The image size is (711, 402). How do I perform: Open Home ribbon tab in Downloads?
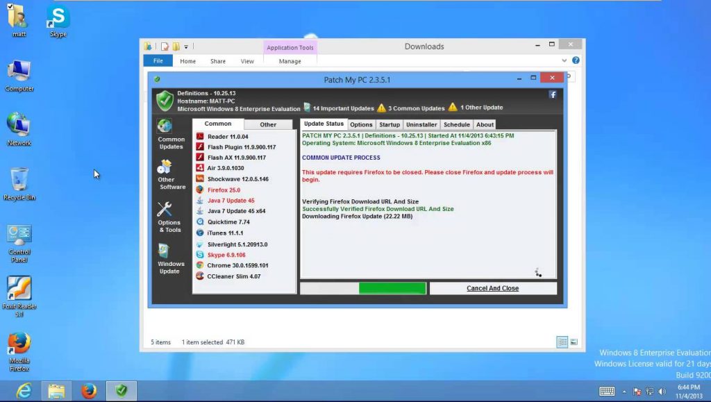point(187,61)
